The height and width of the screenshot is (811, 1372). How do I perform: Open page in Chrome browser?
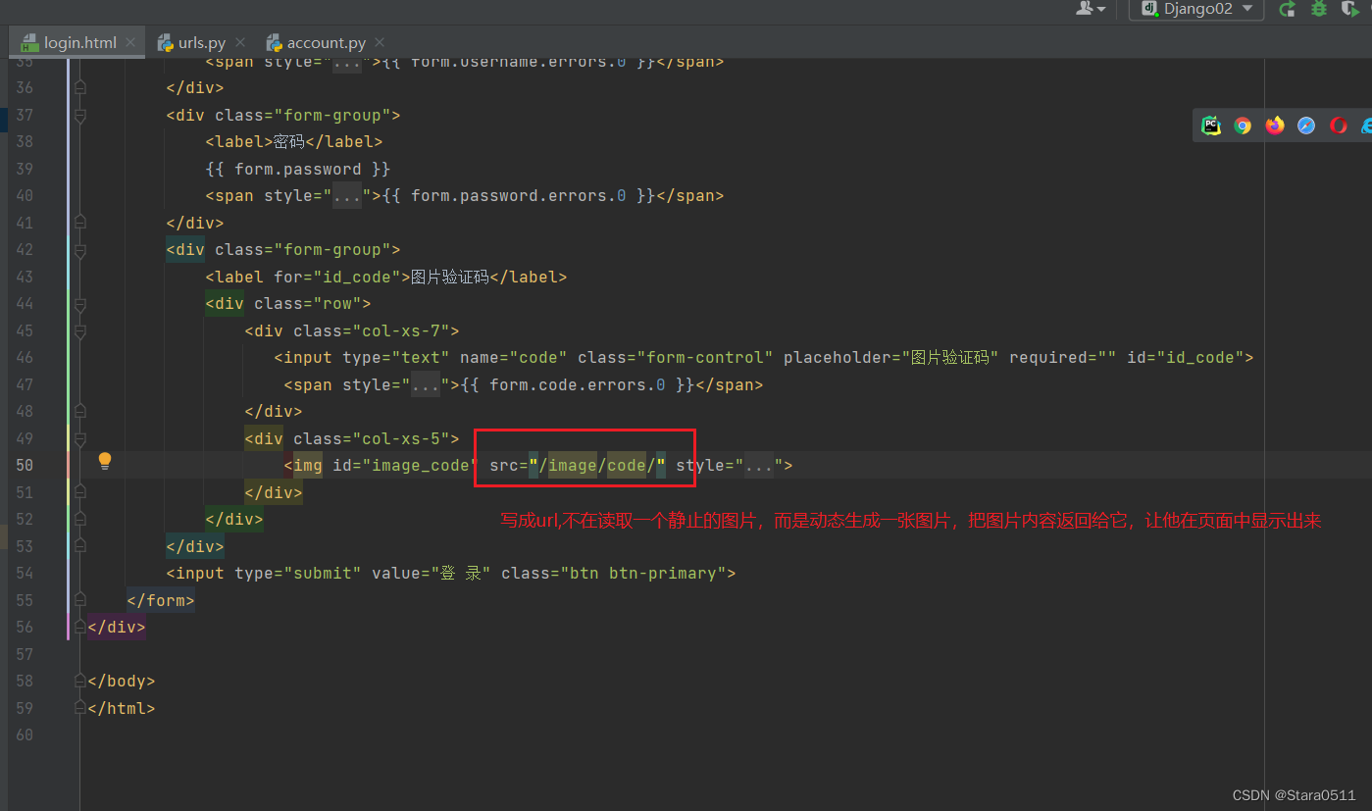[1243, 126]
